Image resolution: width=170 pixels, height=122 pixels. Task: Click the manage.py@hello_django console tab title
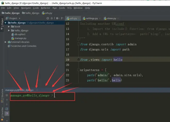tap(20, 90)
